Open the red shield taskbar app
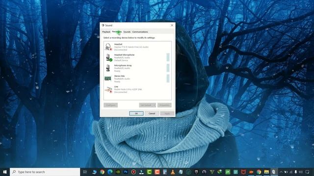 243,172
